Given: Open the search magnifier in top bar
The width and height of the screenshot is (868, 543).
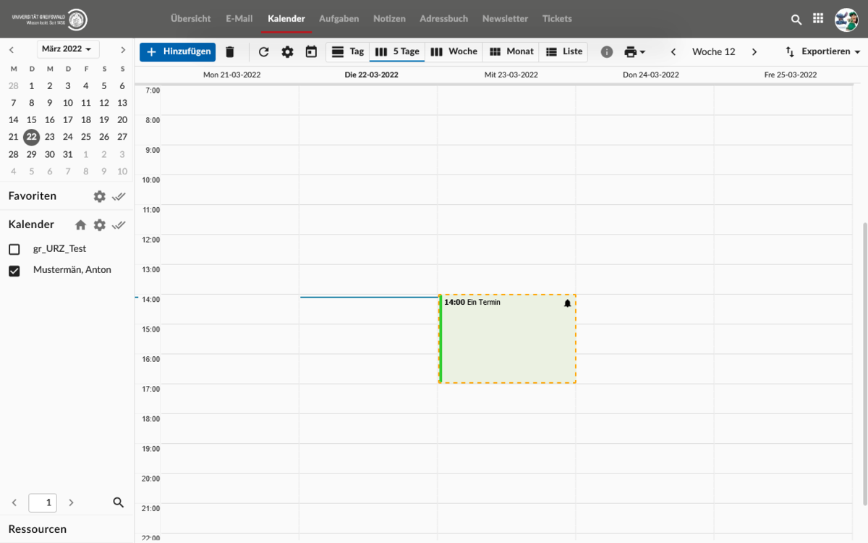Looking at the screenshot, I should click(796, 20).
